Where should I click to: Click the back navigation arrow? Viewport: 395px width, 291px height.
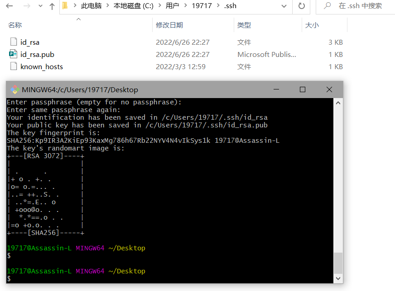pos(10,6)
